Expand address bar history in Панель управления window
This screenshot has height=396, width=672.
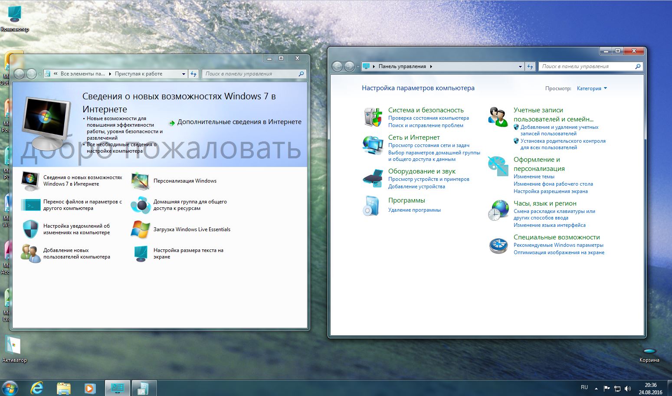(x=520, y=67)
